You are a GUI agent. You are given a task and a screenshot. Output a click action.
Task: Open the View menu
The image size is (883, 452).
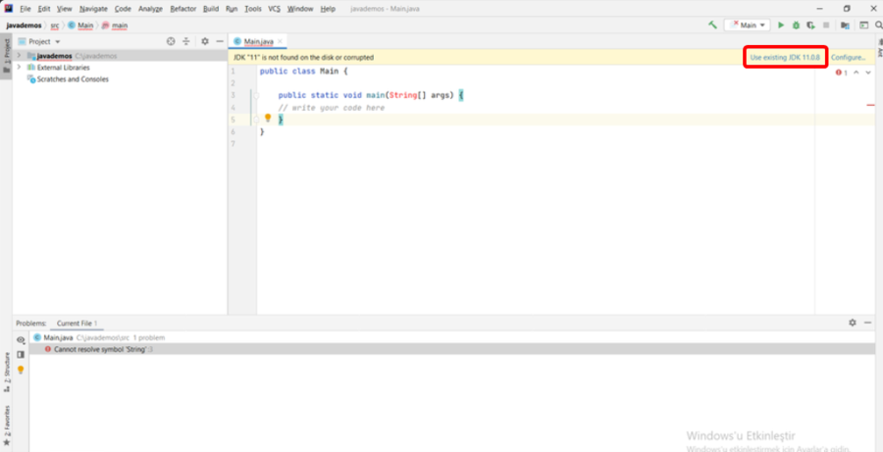click(x=64, y=9)
